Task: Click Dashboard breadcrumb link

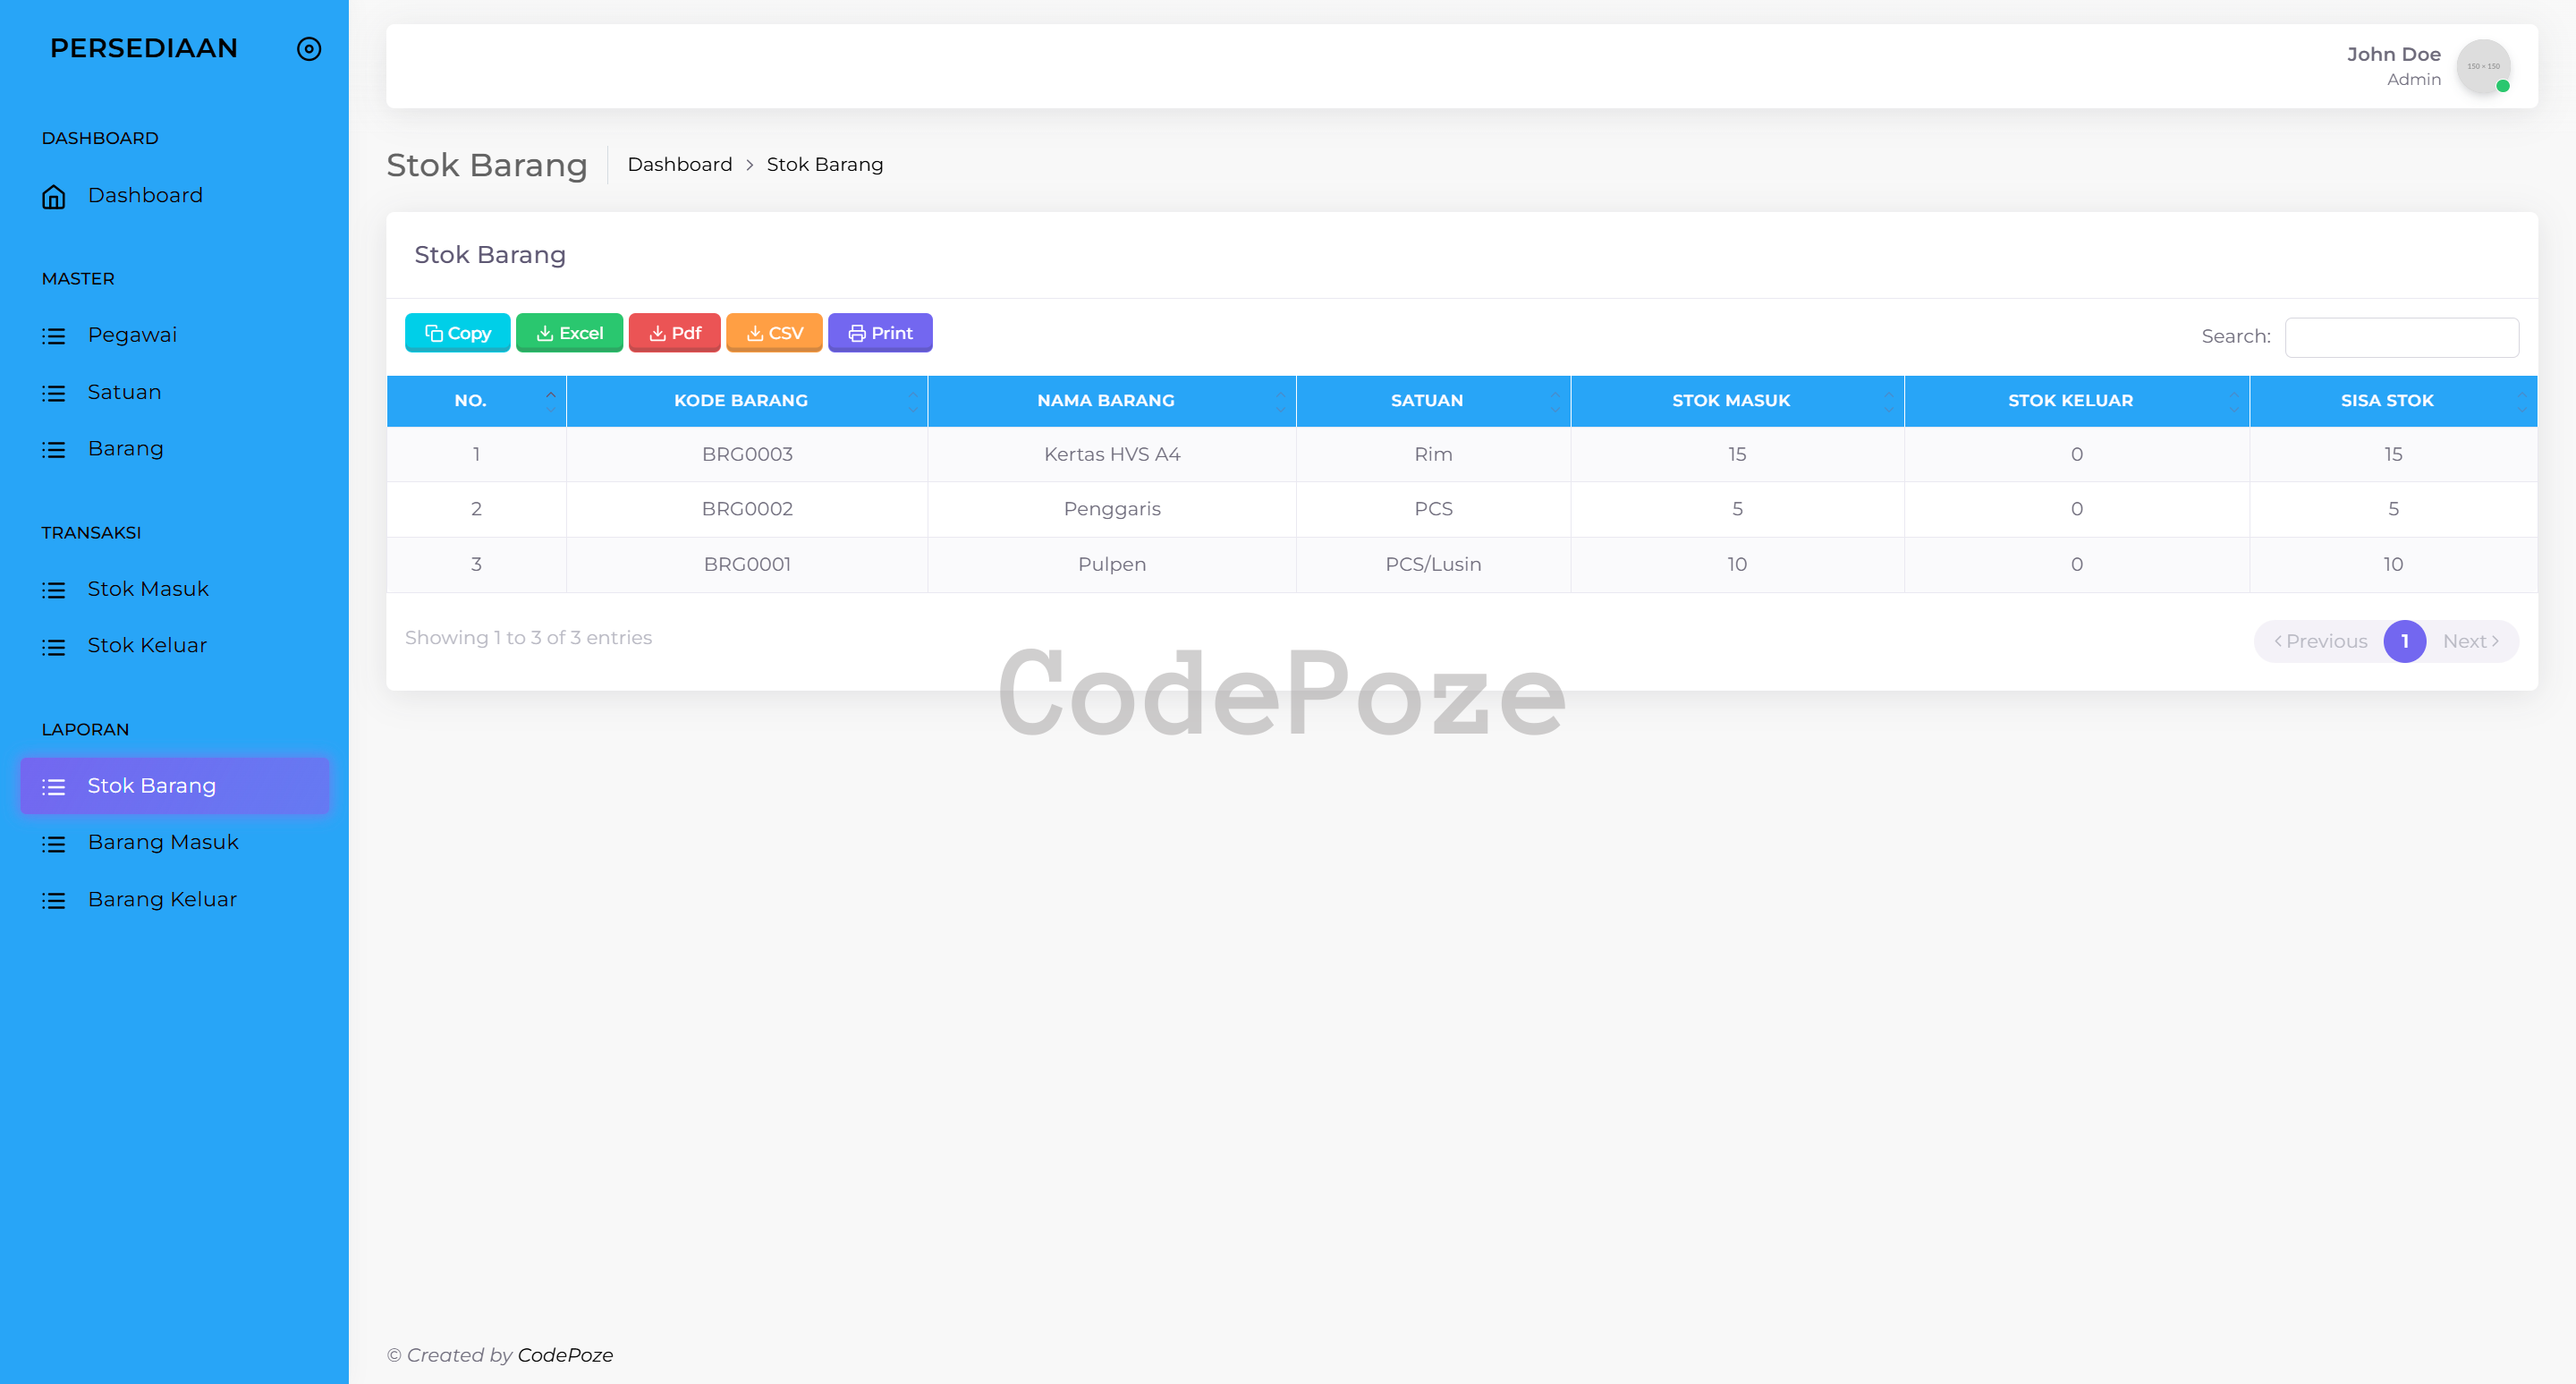Action: point(680,165)
